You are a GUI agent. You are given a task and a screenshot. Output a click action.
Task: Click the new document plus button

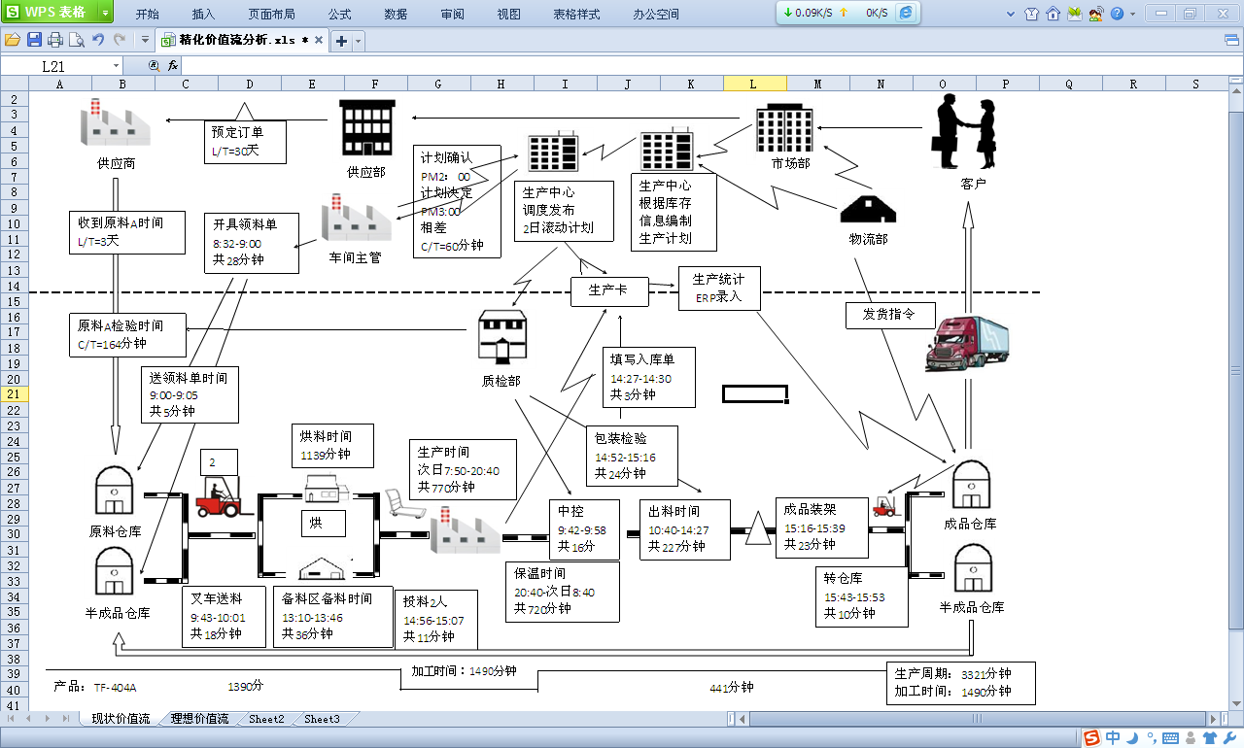341,41
